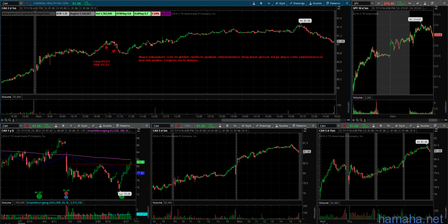Viewport: 448px width, 224px height.
Task: Open the hamburger menu of CAH 1 y D chart
Action: tap(147, 126)
